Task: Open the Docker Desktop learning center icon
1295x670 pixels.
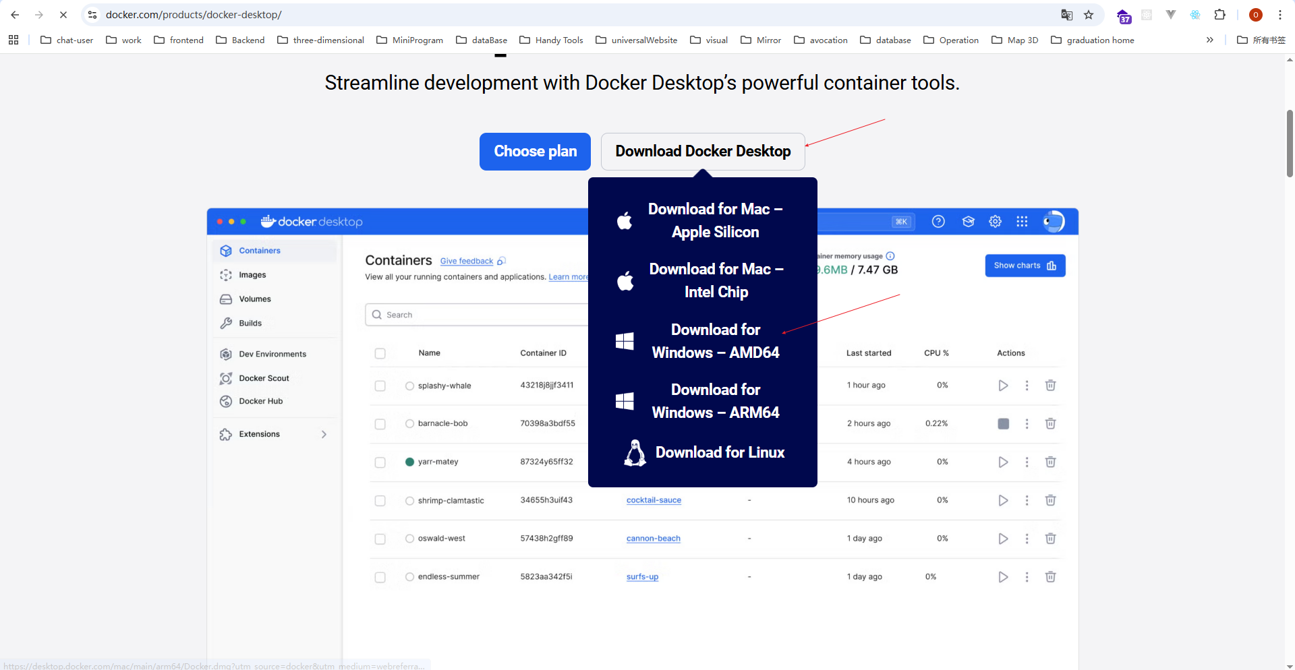Action: [969, 222]
